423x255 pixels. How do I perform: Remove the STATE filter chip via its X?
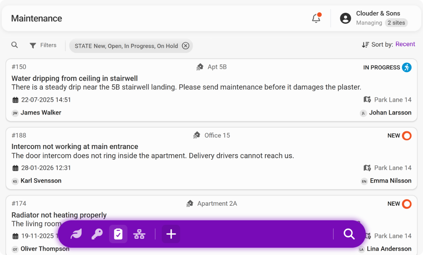tap(186, 46)
